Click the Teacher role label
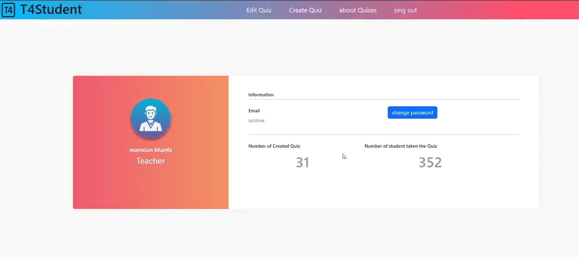Screen dimensions: 579x257 (x=151, y=161)
